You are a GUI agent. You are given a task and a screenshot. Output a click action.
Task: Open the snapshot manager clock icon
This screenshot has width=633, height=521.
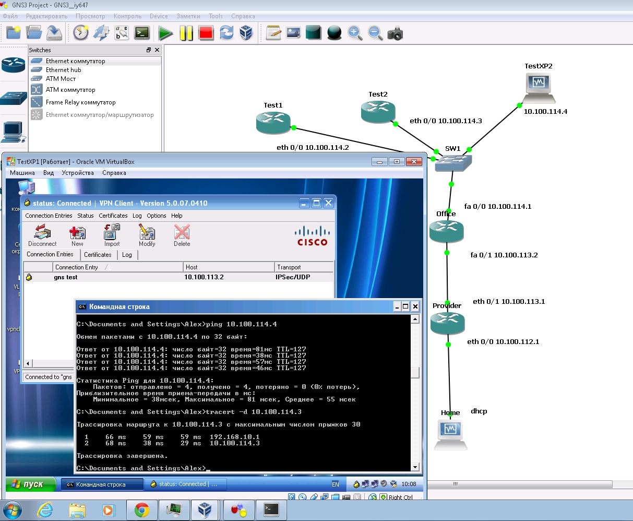click(x=81, y=33)
